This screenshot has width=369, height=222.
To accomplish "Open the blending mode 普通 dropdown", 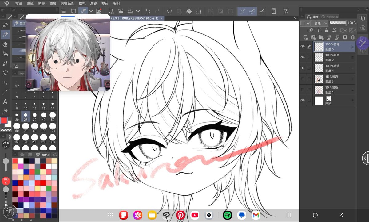I will pos(319,23).
